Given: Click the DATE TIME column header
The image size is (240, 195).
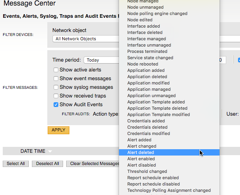Looking at the screenshot, I should click(33, 151).
